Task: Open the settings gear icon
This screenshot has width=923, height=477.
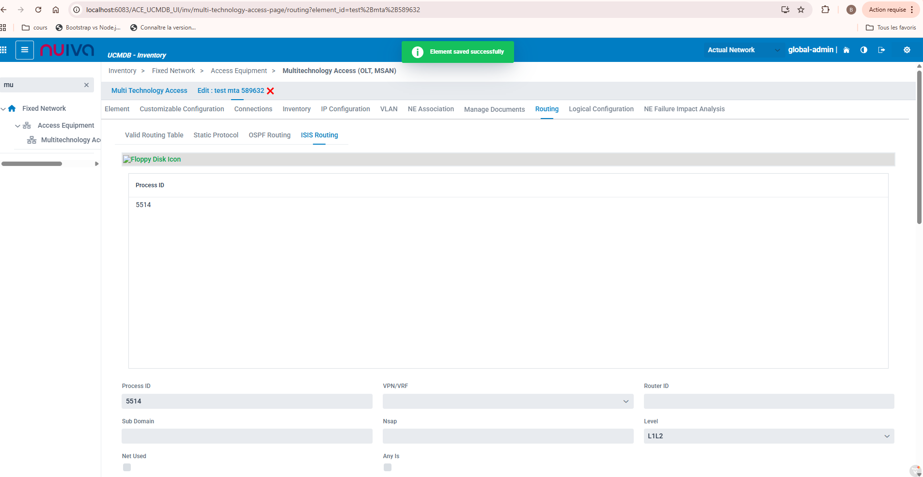Action: pos(907,50)
